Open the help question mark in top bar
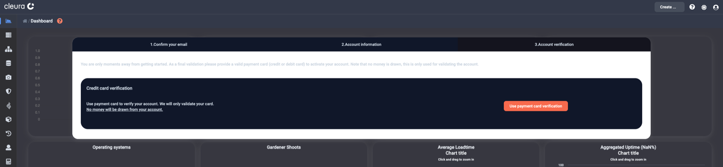723x167 pixels. (x=692, y=7)
